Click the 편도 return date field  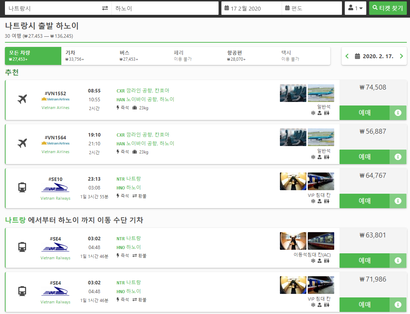tap(312, 8)
